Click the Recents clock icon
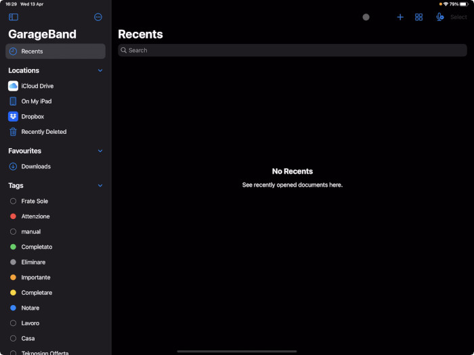Screen dimensions: 474x355 coord(13,51)
